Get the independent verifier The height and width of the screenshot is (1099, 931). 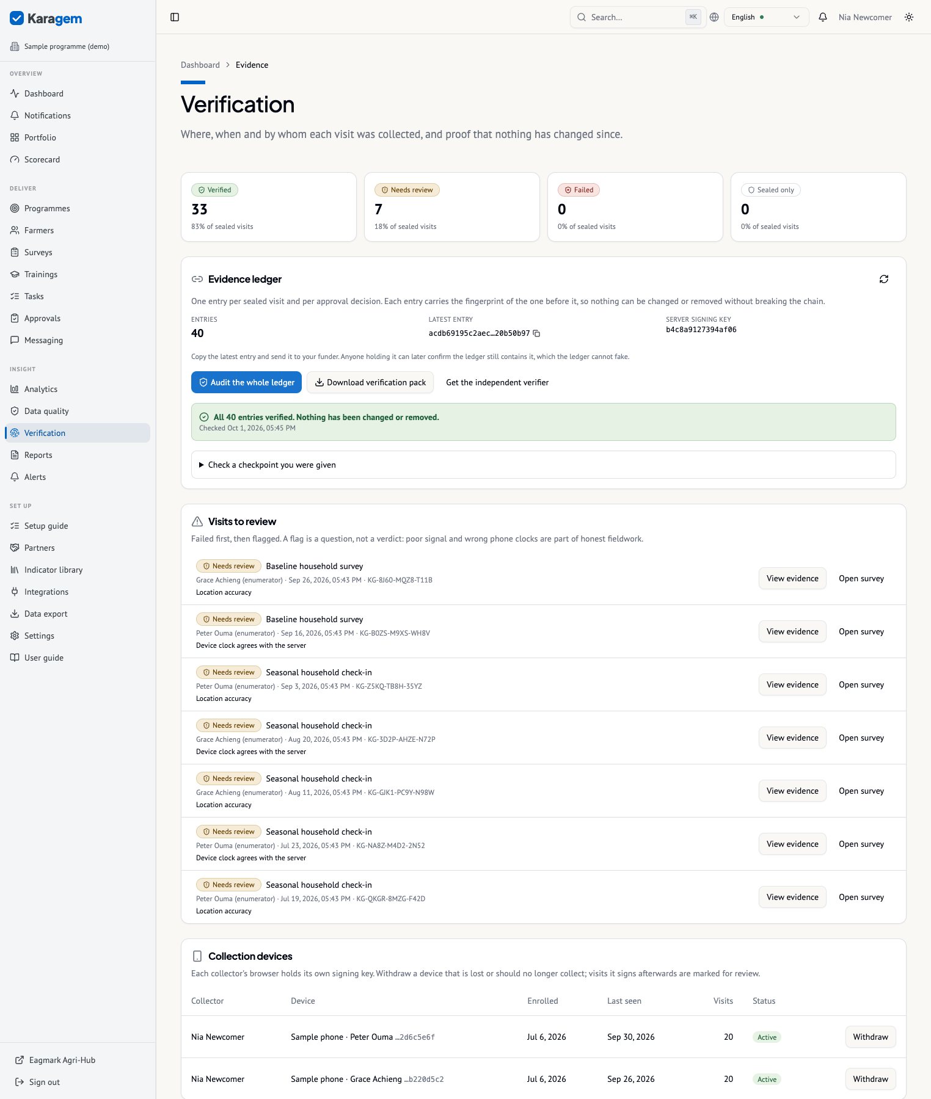(x=497, y=382)
